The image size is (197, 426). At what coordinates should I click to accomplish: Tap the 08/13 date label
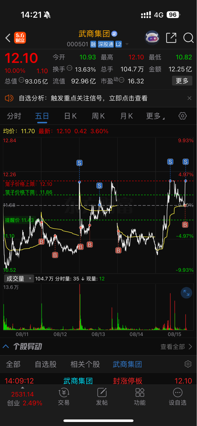[98, 334]
